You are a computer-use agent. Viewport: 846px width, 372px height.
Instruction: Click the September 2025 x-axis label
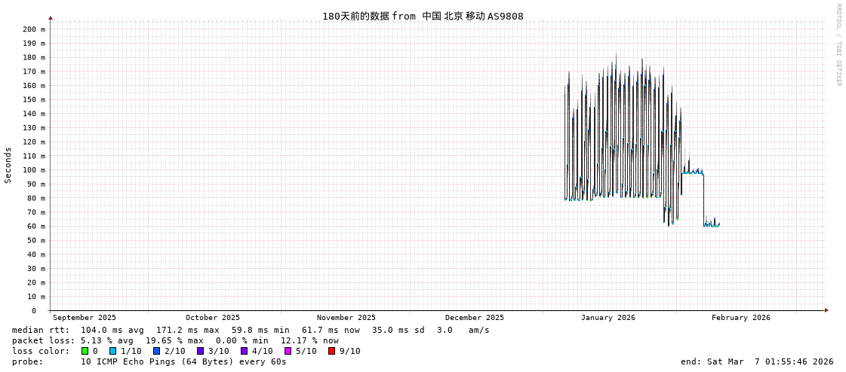[85, 318]
